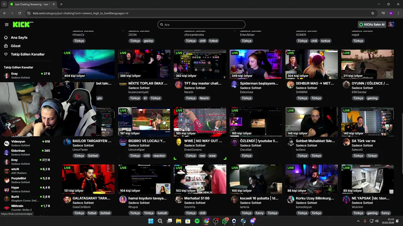Open the site information icon in the address bar
The width and height of the screenshot is (403, 226).
[29, 13]
